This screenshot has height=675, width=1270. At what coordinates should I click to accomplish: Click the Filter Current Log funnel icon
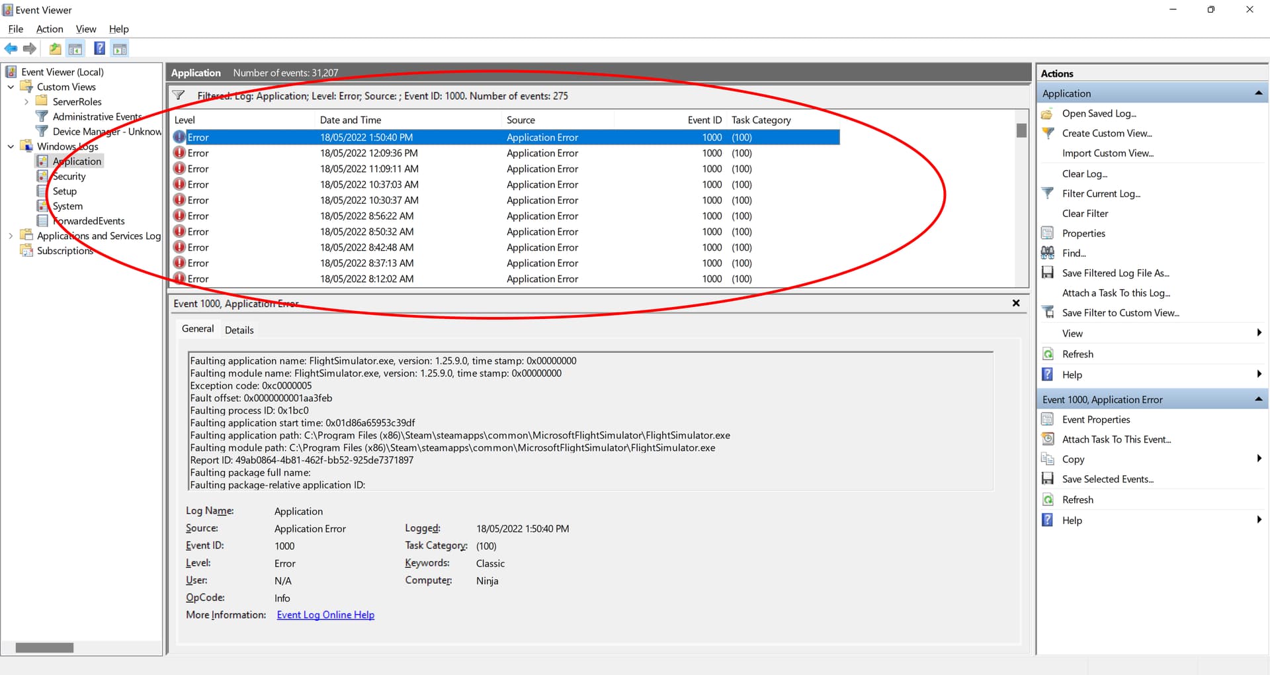[1048, 194]
